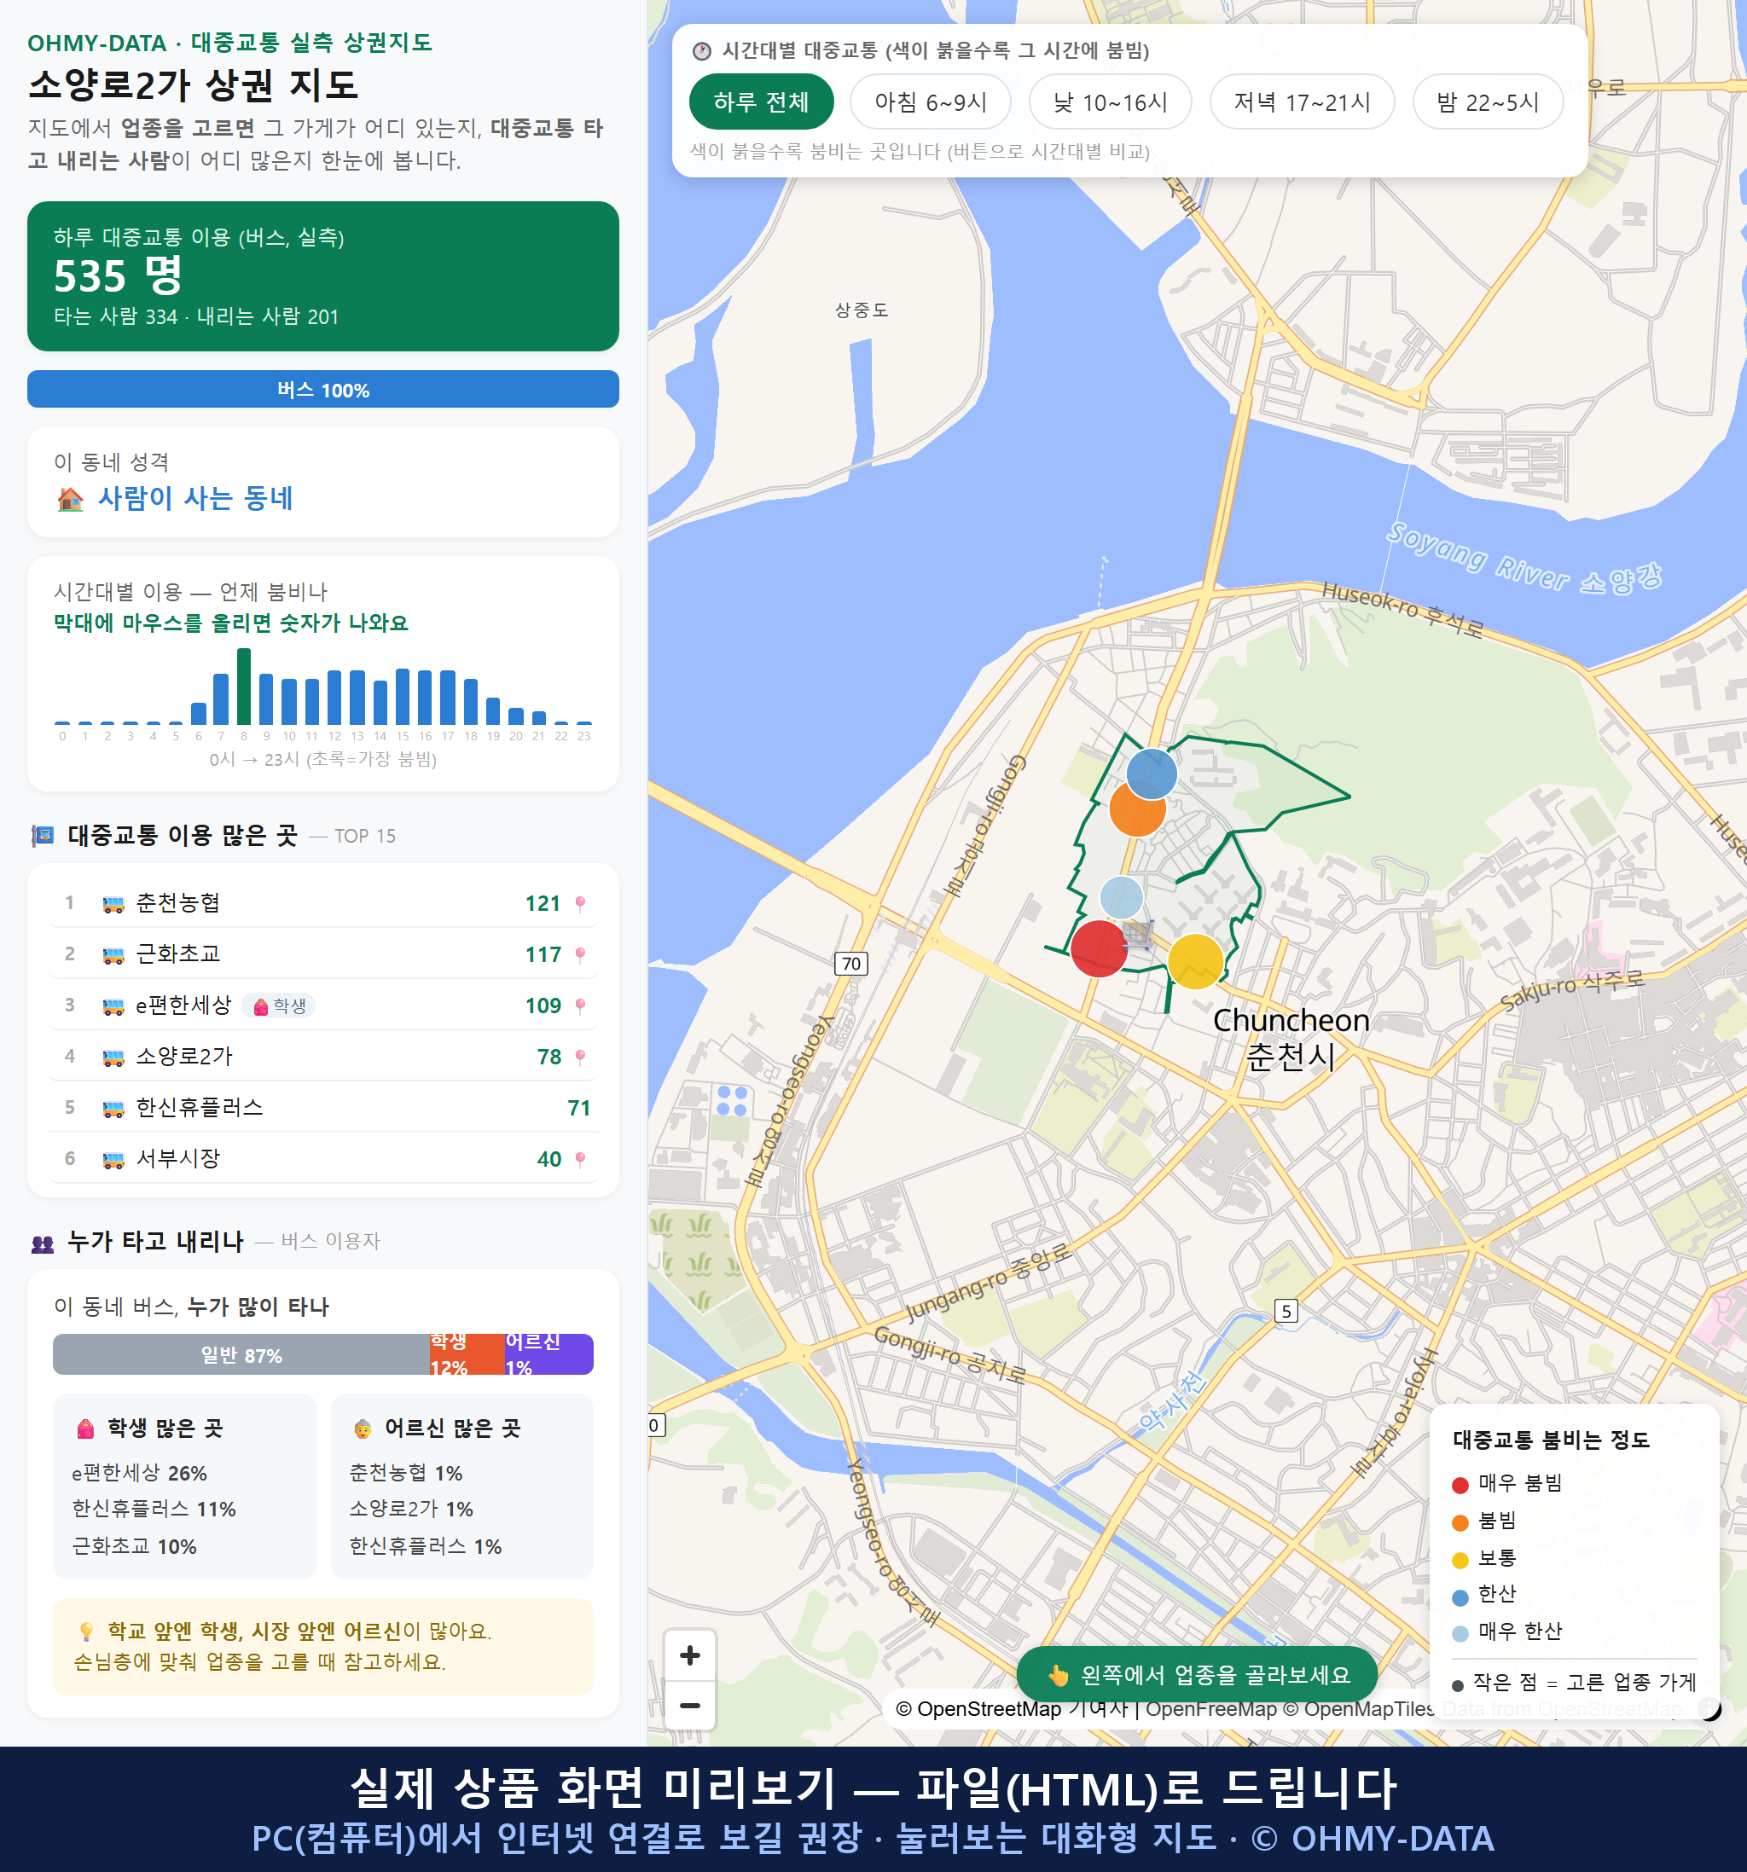Click the top blue quiet map marker
This screenshot has width=1747, height=1872.
pos(1152,774)
